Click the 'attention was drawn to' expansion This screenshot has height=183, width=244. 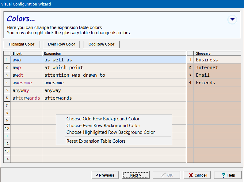pyautogui.click(x=74, y=75)
